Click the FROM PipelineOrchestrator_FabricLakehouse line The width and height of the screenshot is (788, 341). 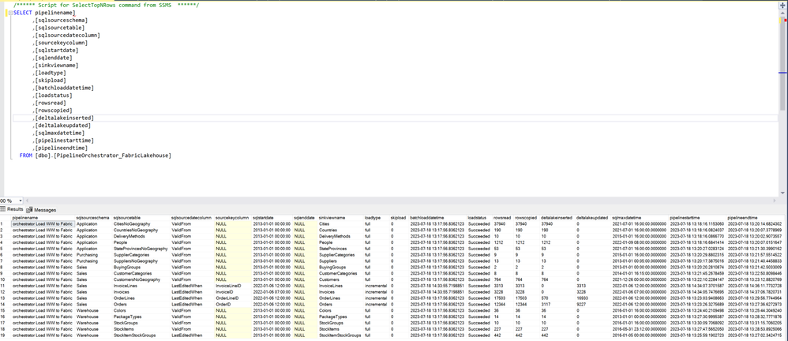coord(96,156)
